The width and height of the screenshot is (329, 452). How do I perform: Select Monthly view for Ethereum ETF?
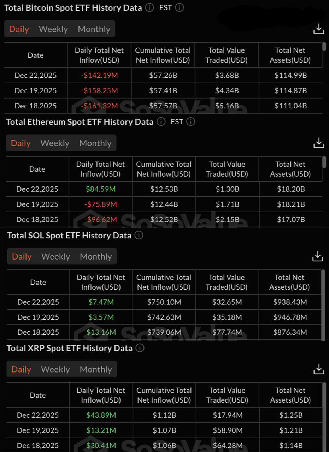coord(95,143)
